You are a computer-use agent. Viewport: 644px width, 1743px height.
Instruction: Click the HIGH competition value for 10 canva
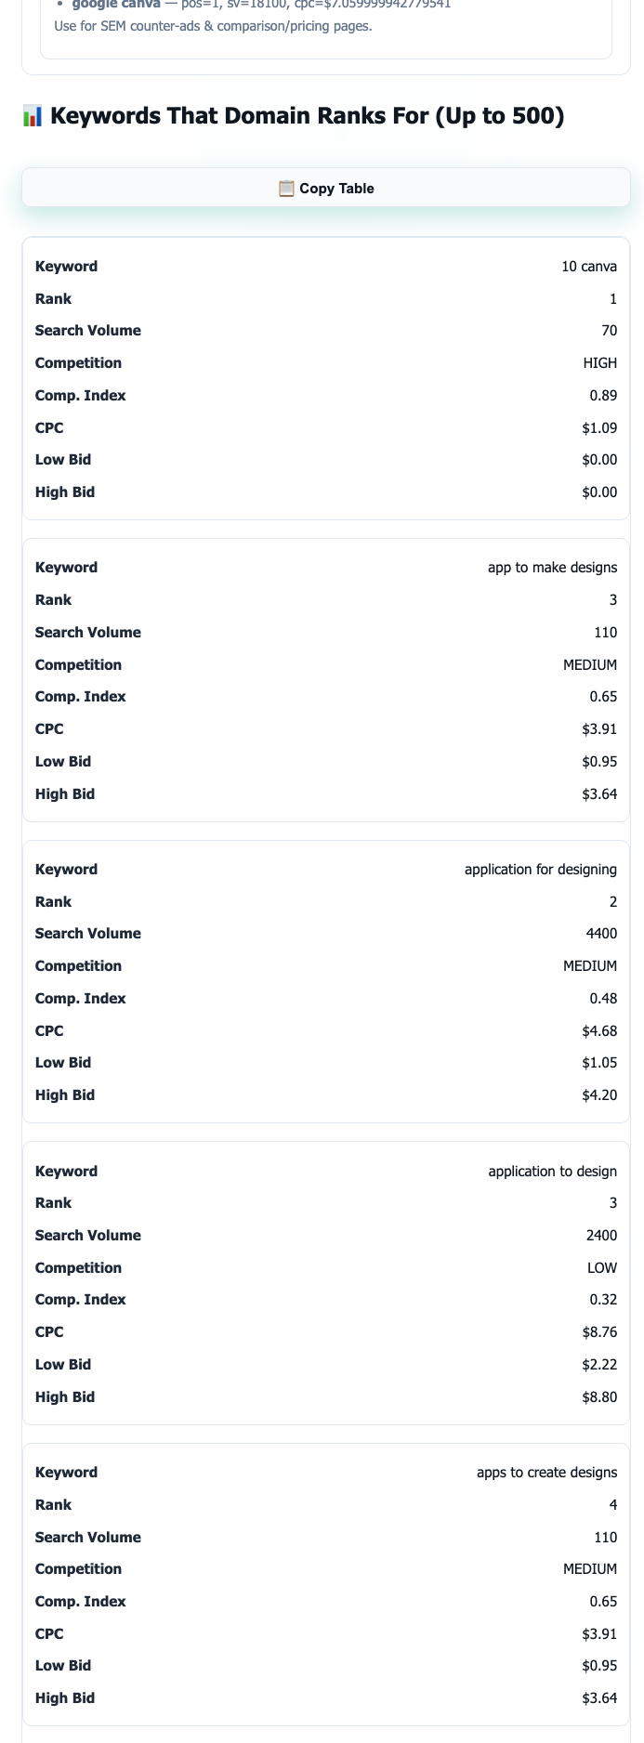click(599, 363)
